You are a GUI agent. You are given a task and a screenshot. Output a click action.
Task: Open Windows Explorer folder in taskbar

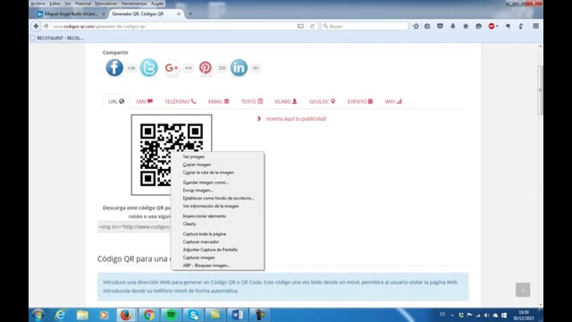[82, 315]
